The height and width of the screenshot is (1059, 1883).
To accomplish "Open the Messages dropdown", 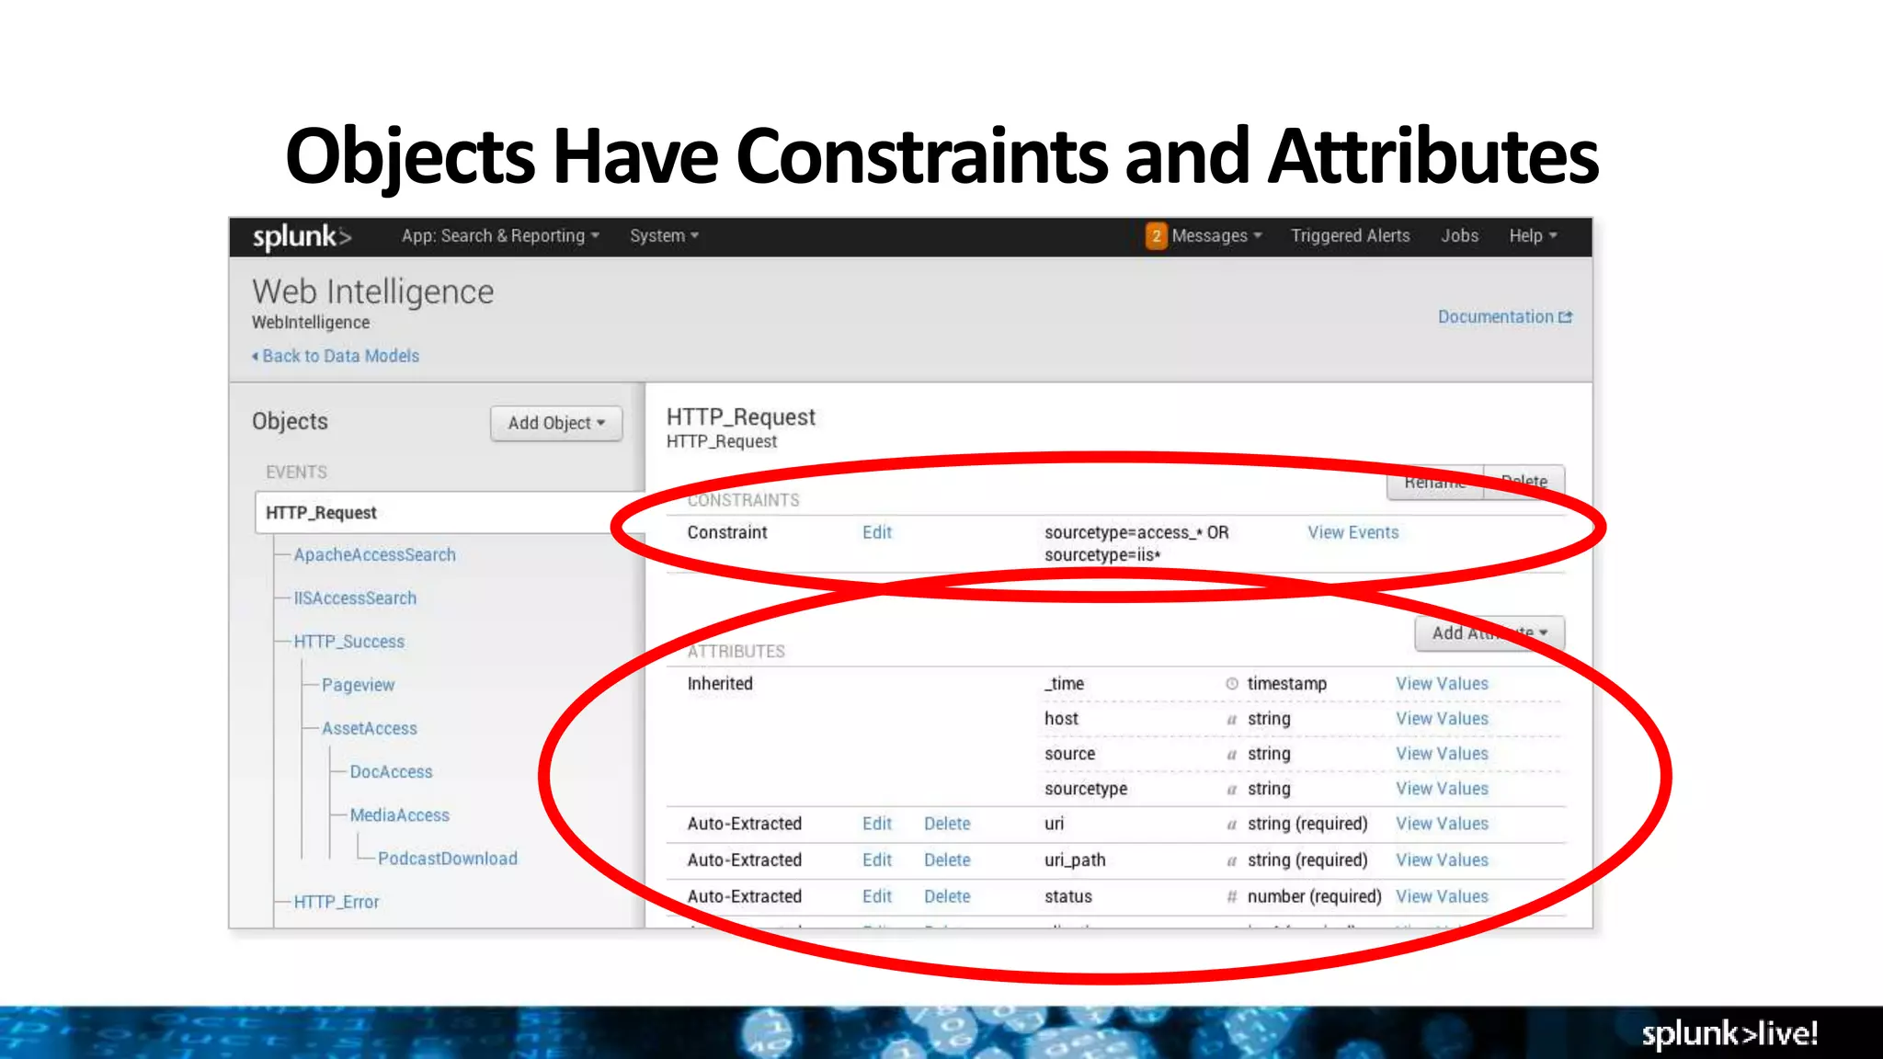I will (x=1216, y=236).
